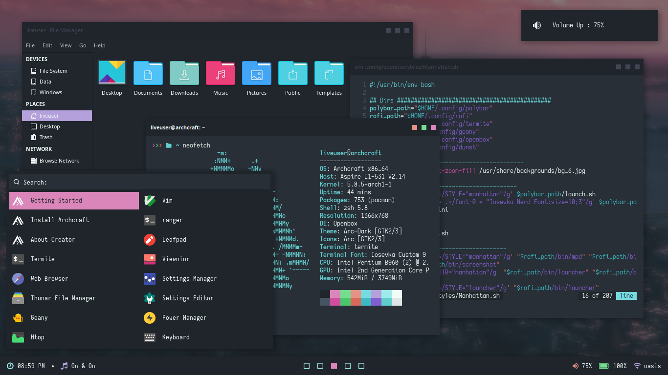Click the clock showing 08:59 PM

(x=26, y=366)
